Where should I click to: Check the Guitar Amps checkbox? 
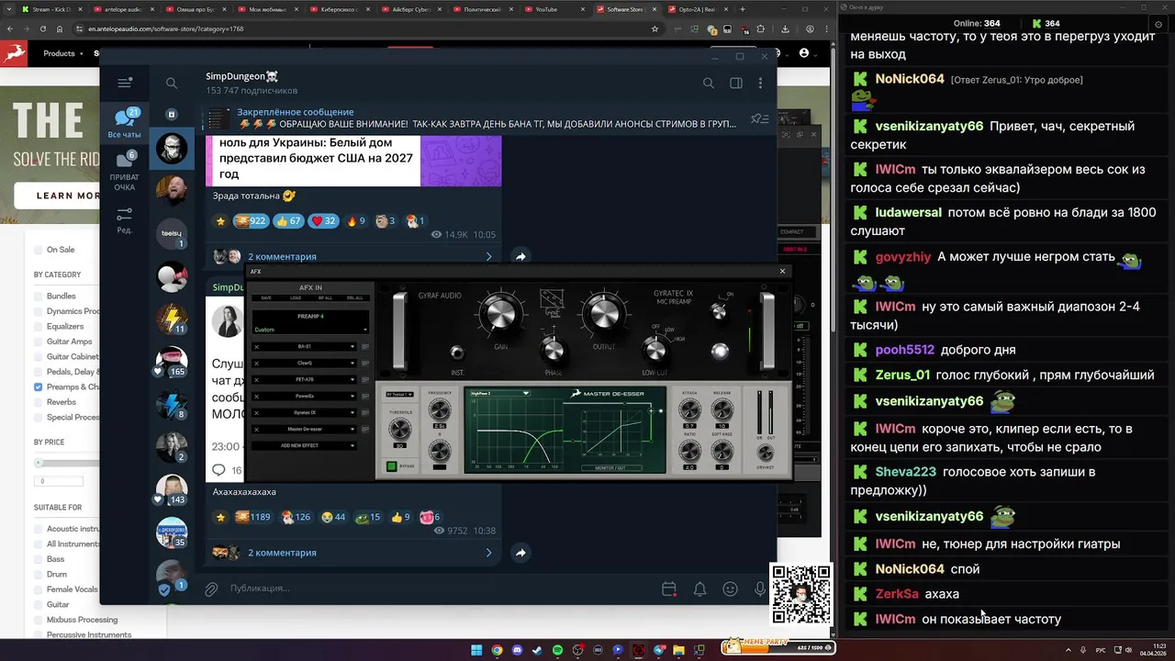pos(38,342)
